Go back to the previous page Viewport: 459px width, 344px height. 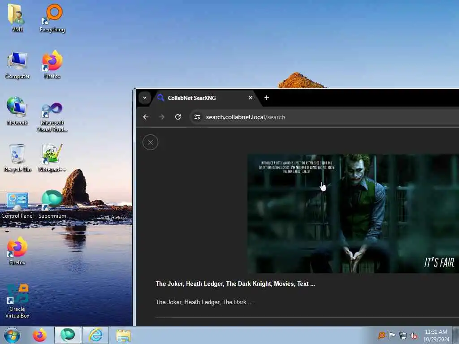[x=146, y=117]
